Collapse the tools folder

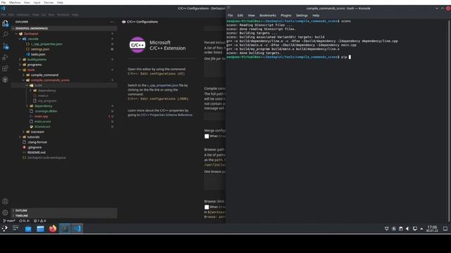(x=31, y=70)
